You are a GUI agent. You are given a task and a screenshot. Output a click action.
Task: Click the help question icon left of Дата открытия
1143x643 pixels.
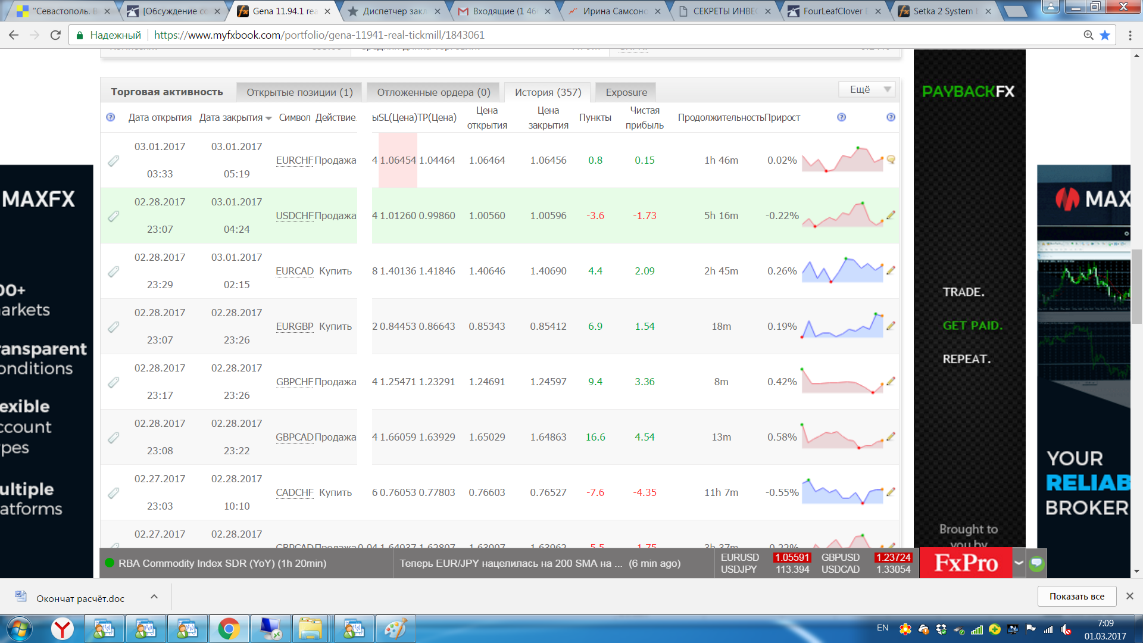click(111, 117)
